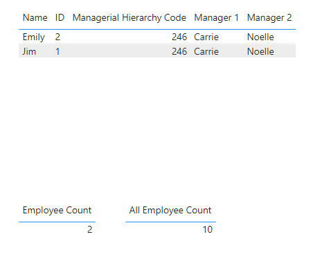
Task: Click Noelle in Jim's row
Action: pyautogui.click(x=260, y=51)
